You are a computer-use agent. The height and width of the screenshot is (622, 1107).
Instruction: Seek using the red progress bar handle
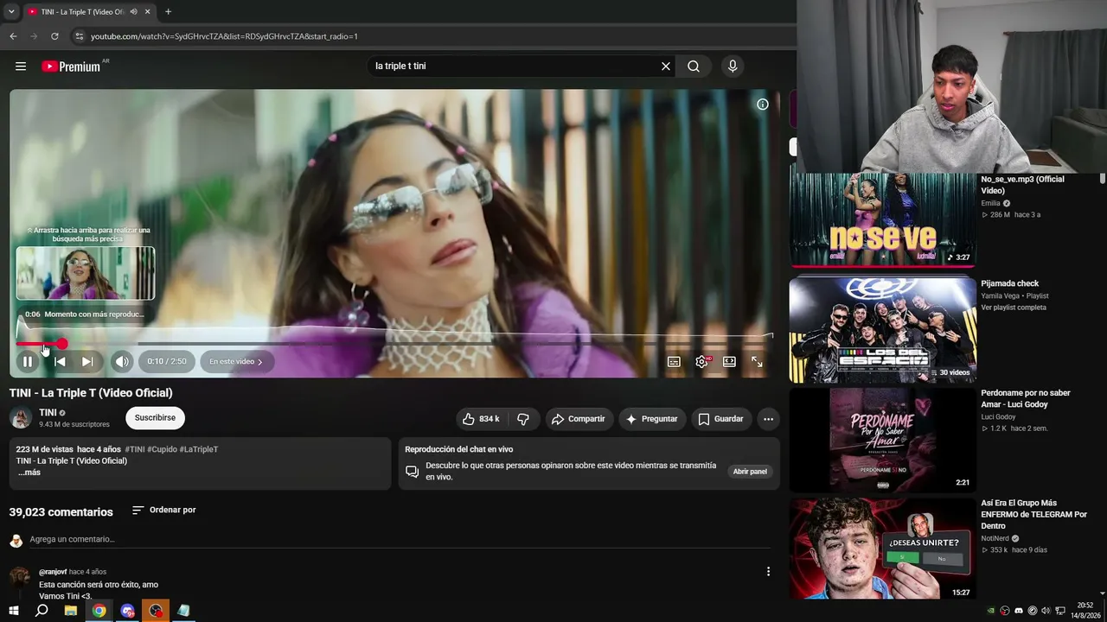pos(61,344)
